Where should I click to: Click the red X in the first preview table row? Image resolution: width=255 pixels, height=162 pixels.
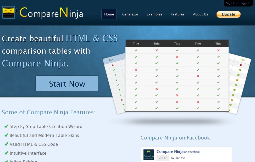click(x=156, y=50)
